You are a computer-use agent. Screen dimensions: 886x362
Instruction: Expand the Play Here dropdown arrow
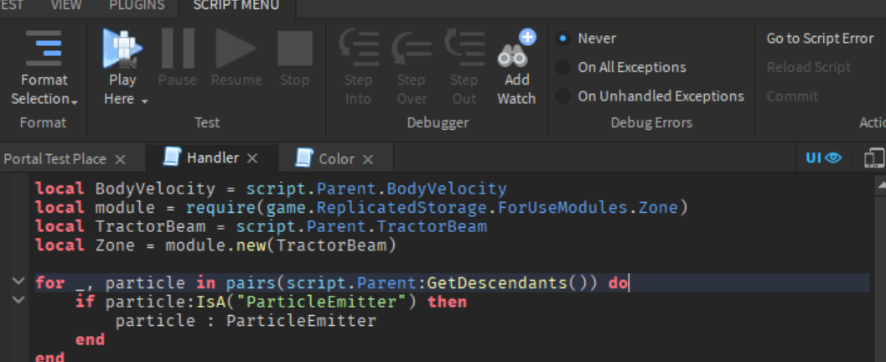click(x=144, y=101)
